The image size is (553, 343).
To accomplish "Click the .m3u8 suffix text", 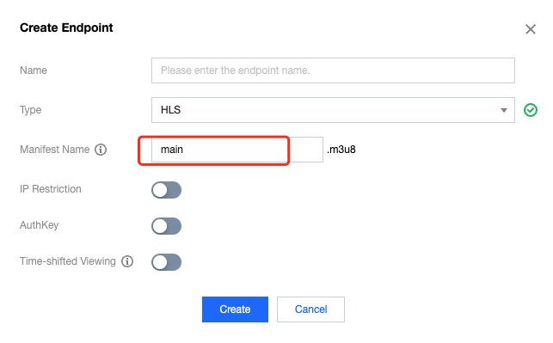I will pos(341,150).
